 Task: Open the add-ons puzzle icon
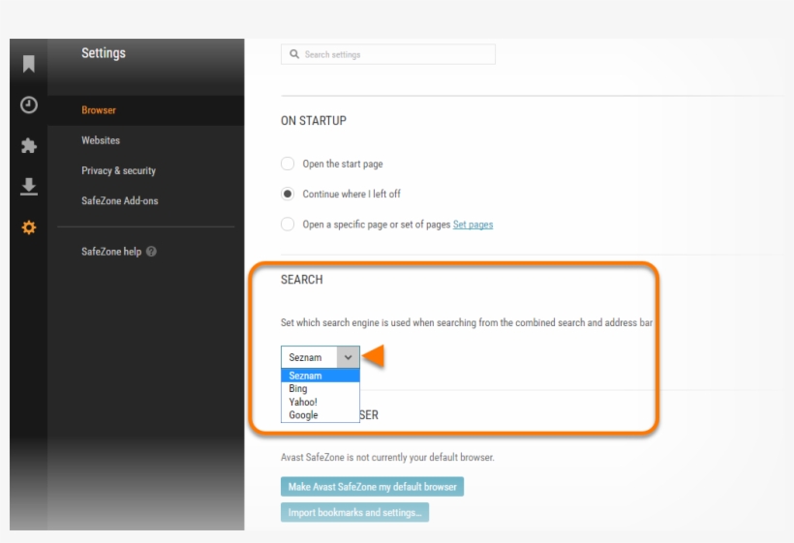(29, 146)
